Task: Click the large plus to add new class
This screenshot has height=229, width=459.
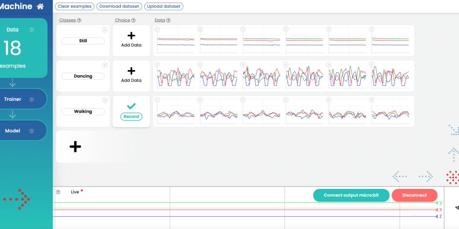Action: tap(75, 147)
